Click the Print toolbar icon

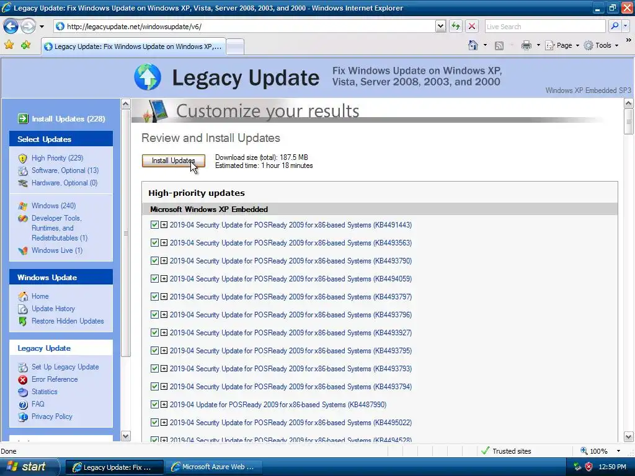pos(526,45)
